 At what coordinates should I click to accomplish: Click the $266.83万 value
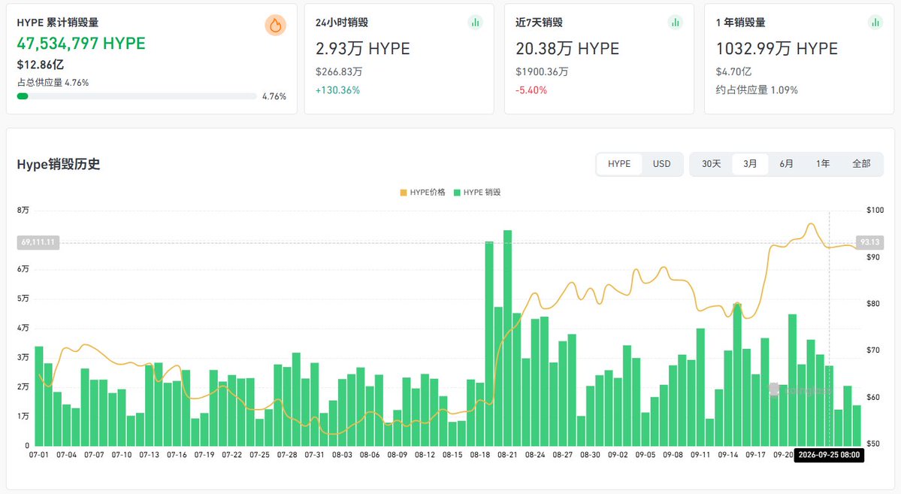point(339,71)
